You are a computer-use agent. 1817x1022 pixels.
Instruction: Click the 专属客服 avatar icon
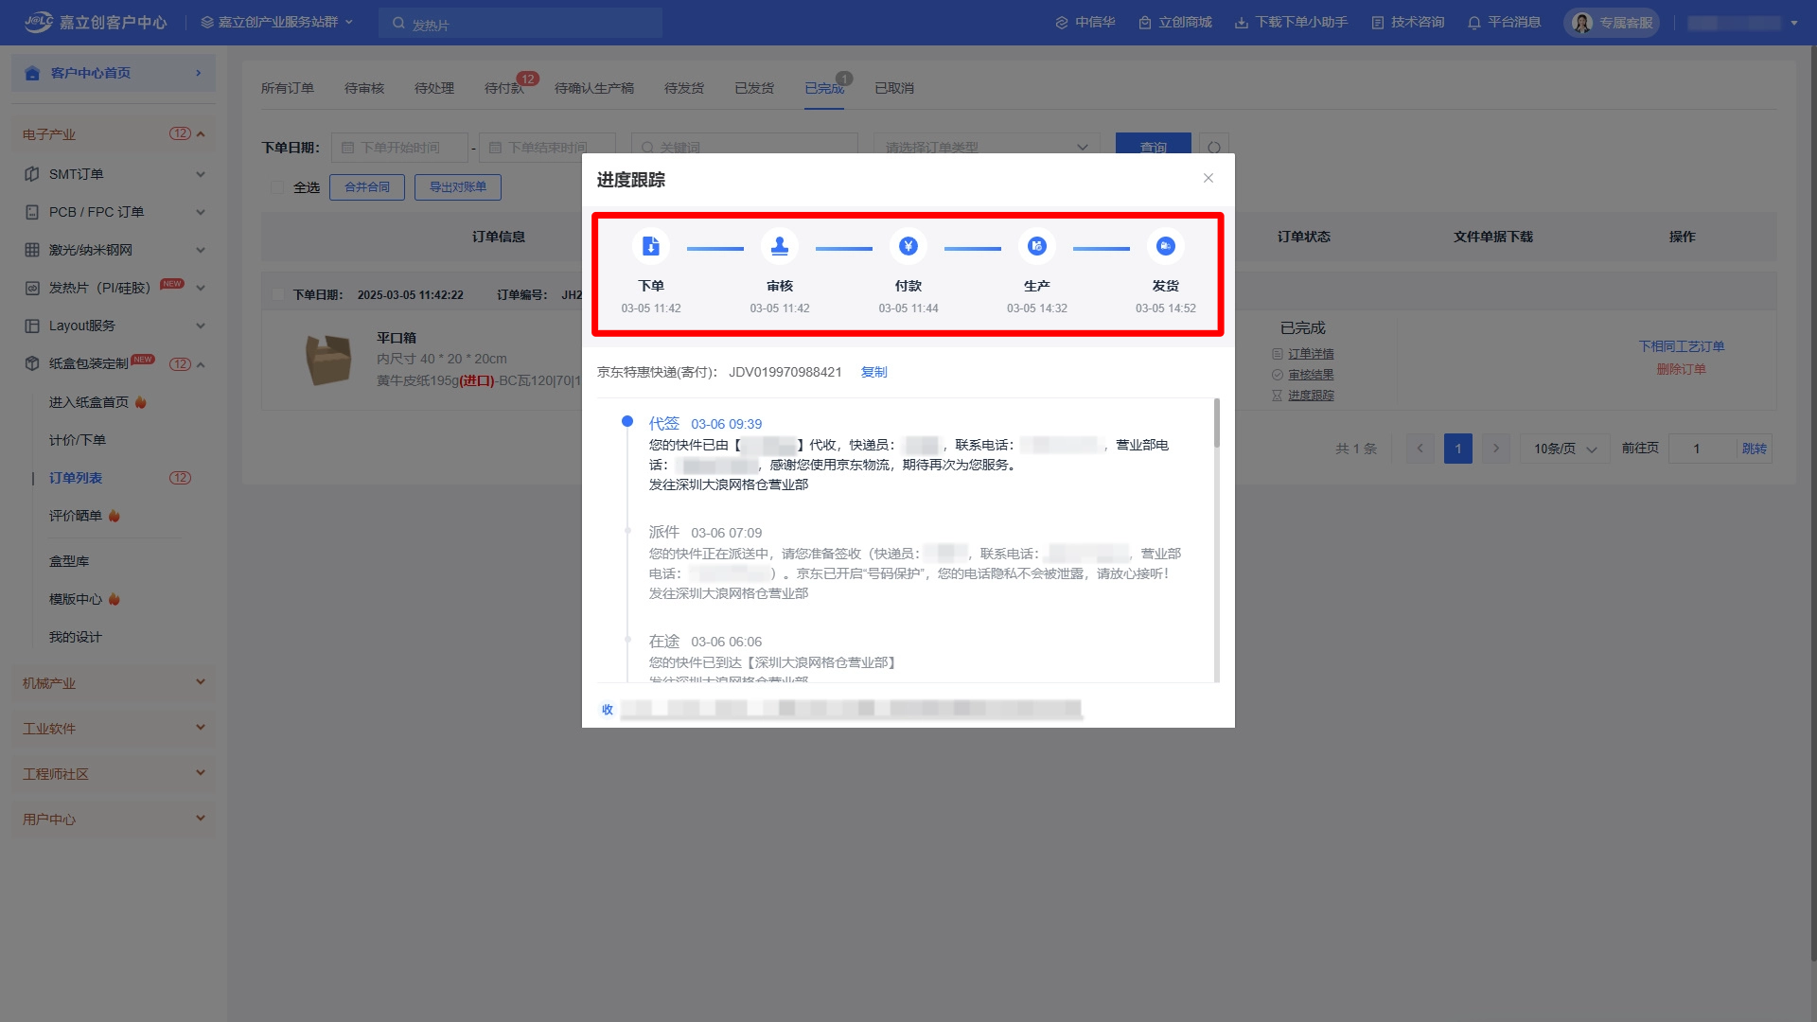[x=1582, y=23]
